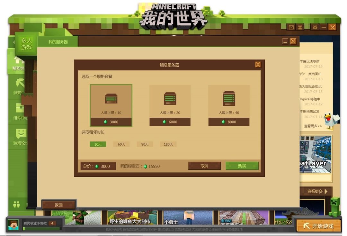Click the 人数上限：20 label
This screenshot has width=347, height=236.
[170, 113]
